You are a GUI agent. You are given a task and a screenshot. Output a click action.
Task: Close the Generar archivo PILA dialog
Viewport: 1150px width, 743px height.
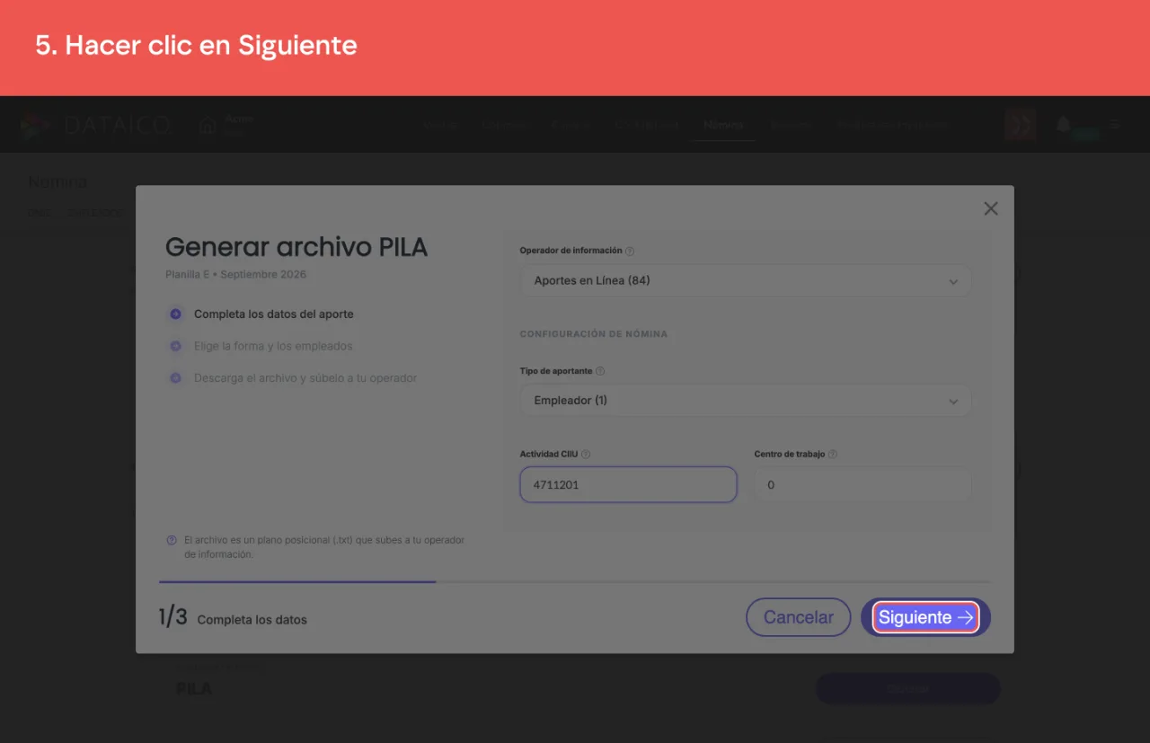coord(991,208)
